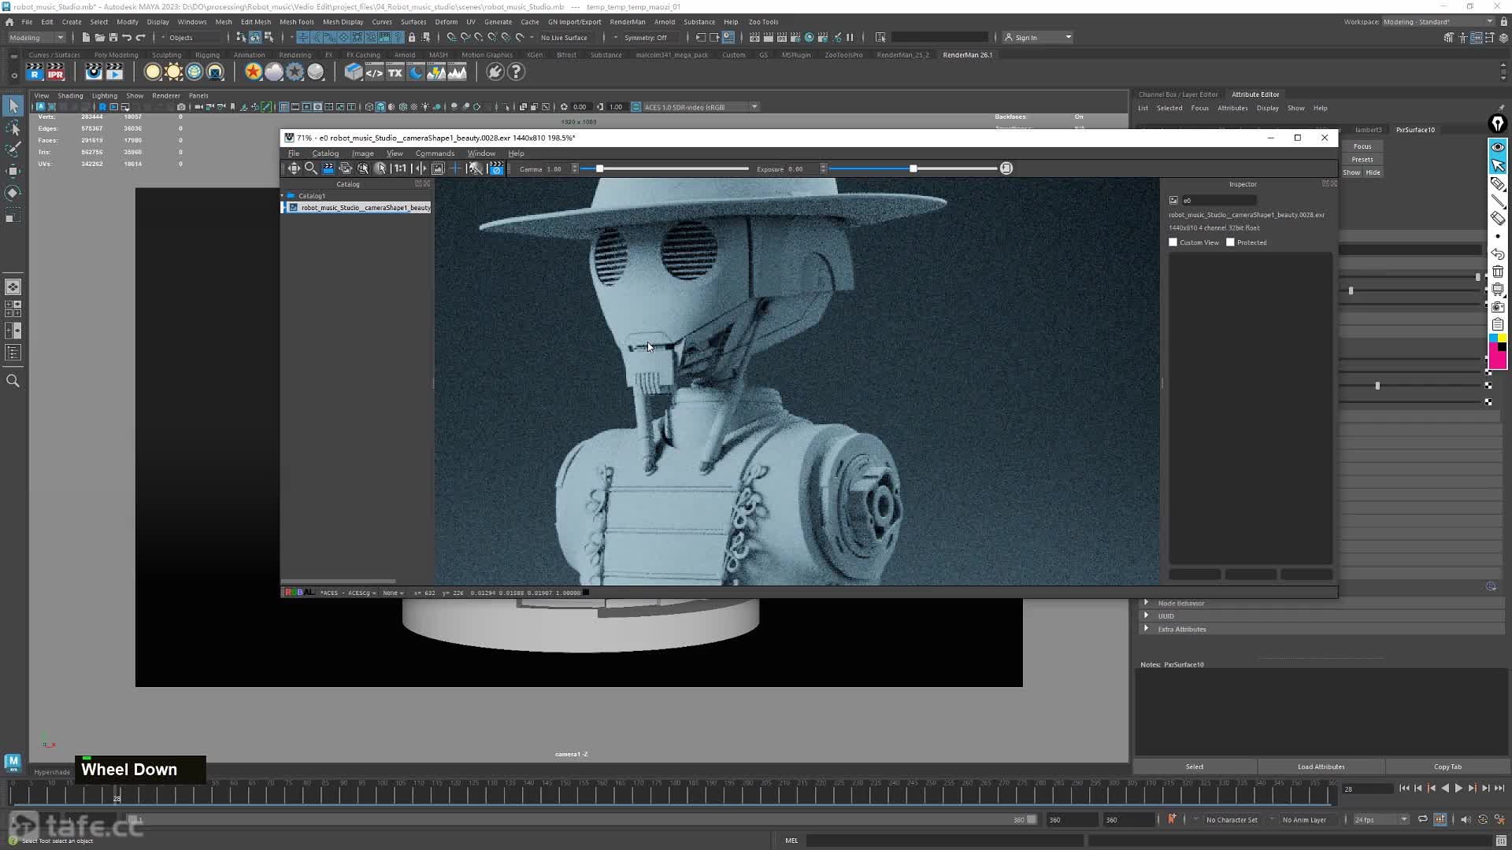Switch to the lambert3 node tab
The image size is (1512, 850).
1368,130
